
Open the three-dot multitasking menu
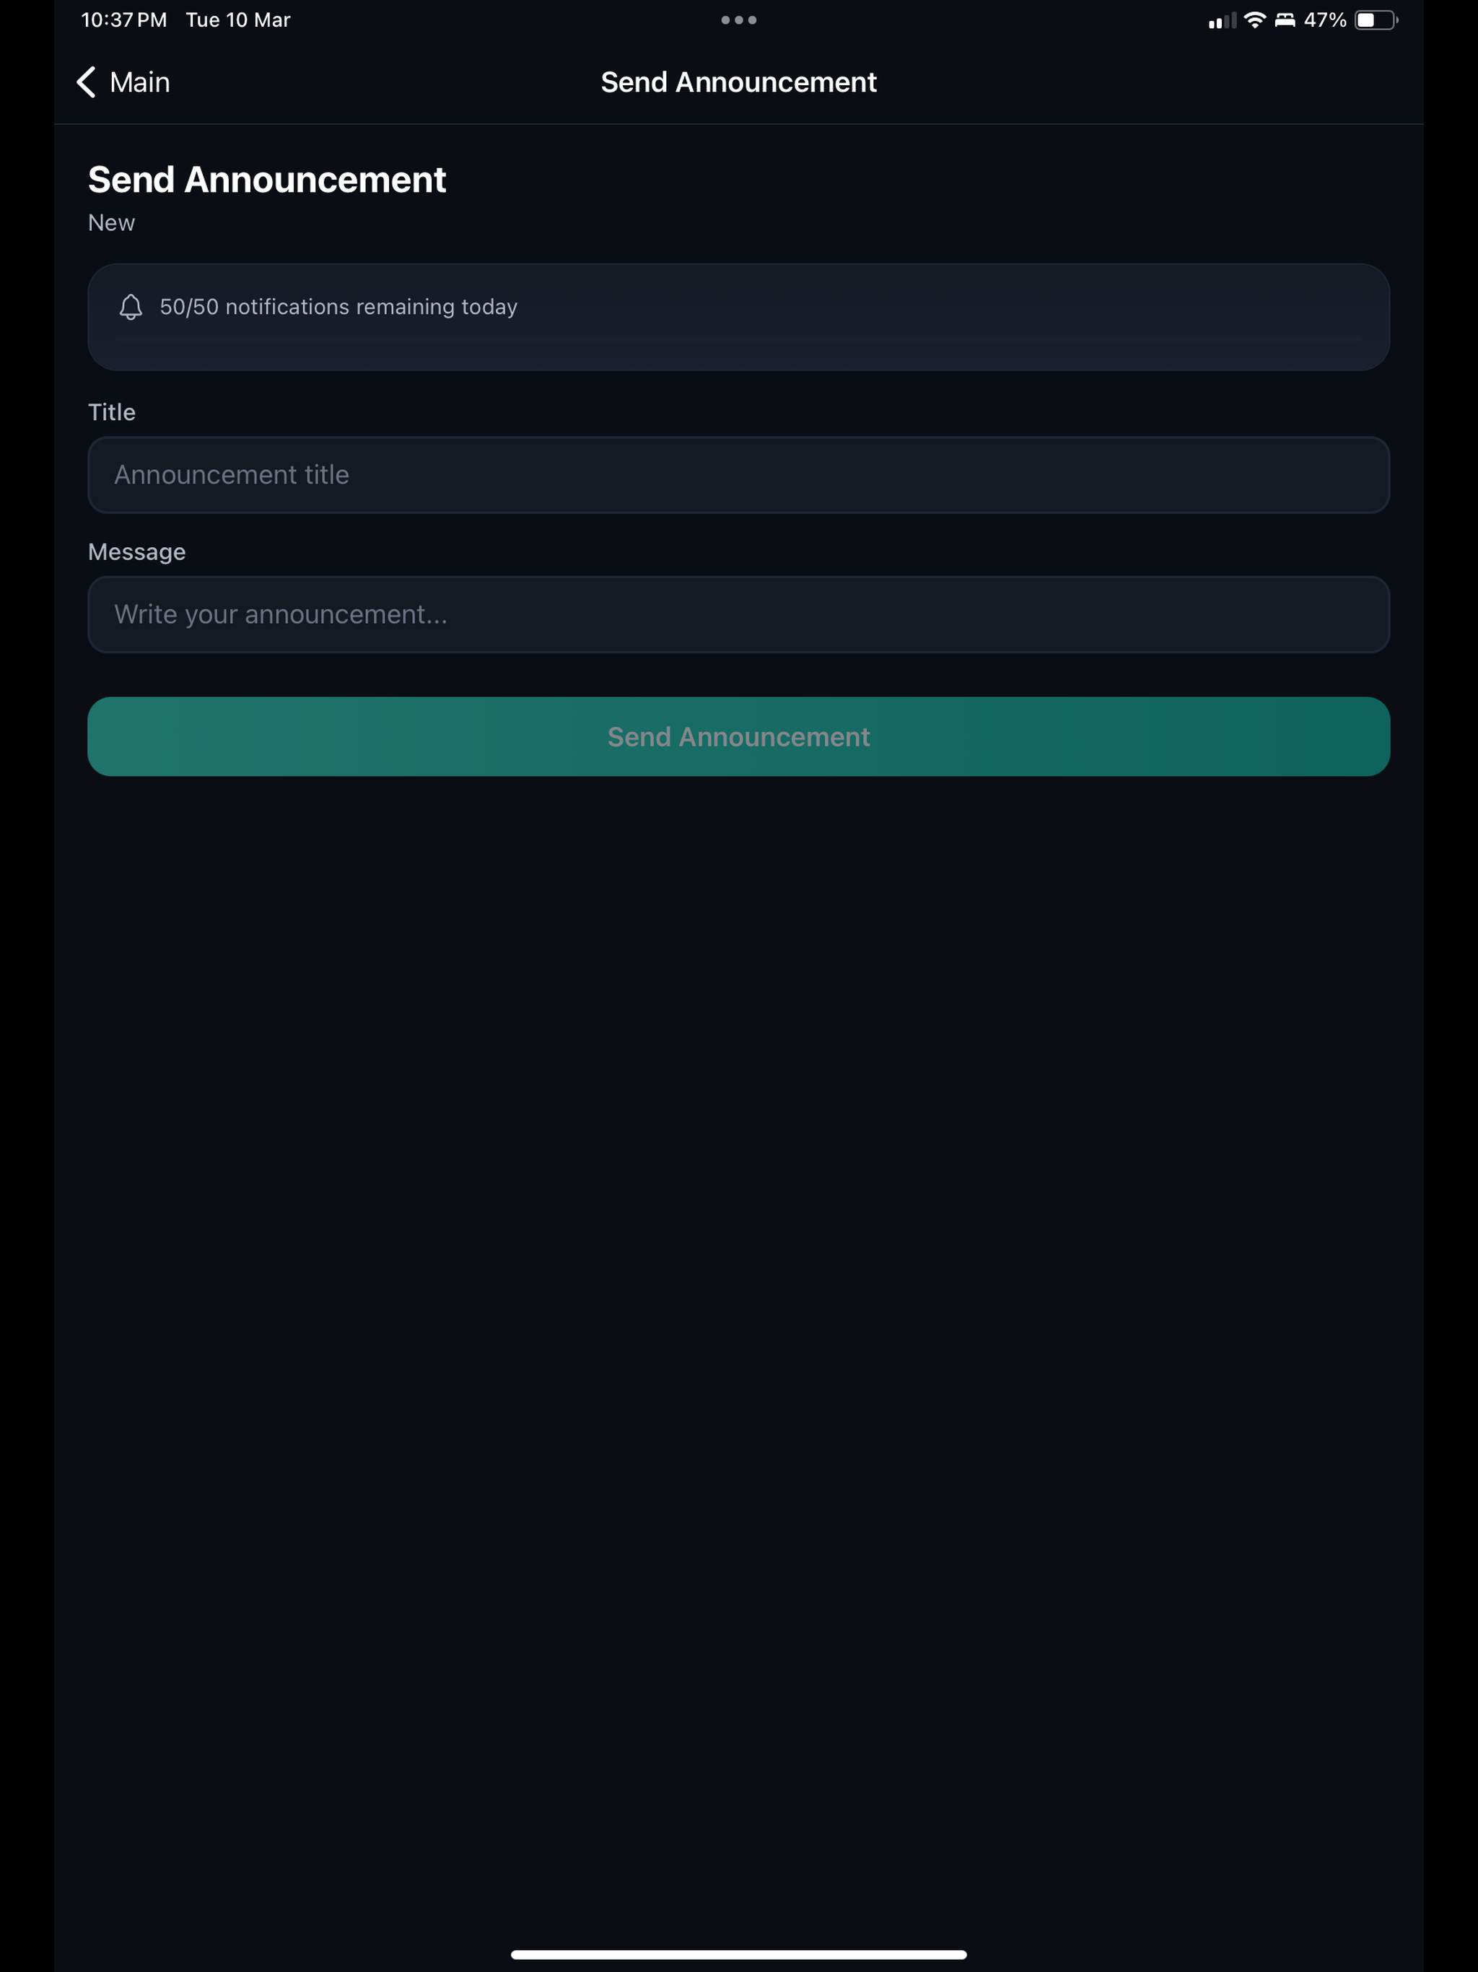(739, 19)
